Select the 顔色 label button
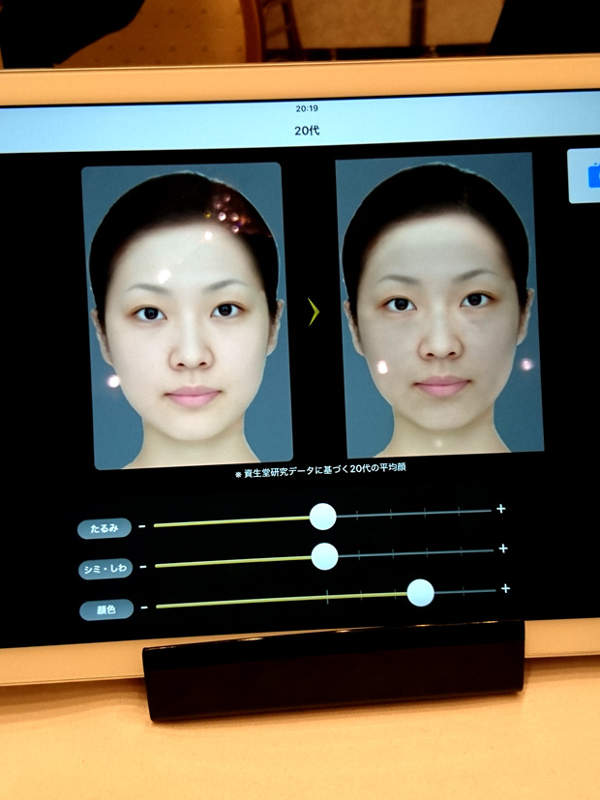Viewport: 600px width, 800px height. pos(106,609)
